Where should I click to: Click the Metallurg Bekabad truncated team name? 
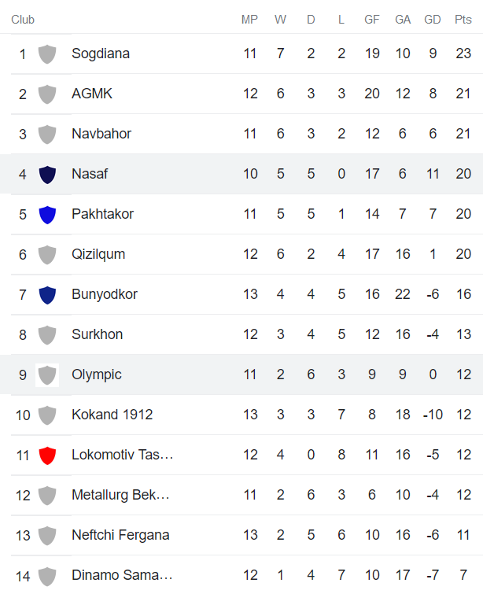(120, 495)
